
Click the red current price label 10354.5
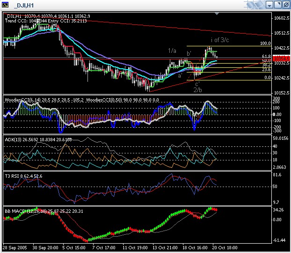pos(282,59)
